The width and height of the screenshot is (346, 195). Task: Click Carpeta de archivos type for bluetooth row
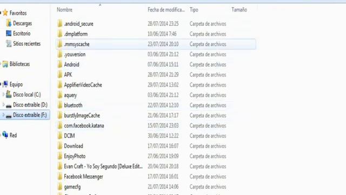pos(208,105)
